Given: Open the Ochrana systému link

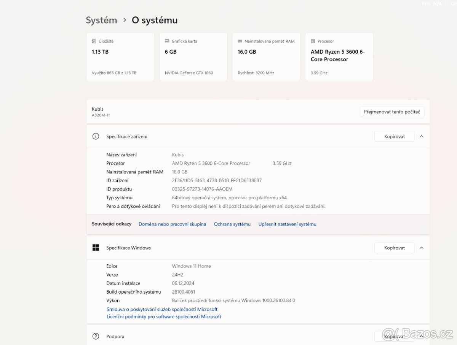Looking at the screenshot, I should coord(232,224).
